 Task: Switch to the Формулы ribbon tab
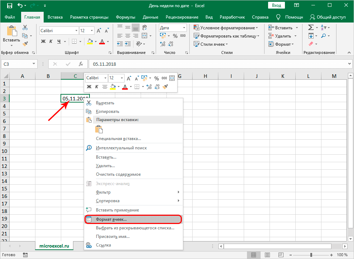[x=125, y=17]
